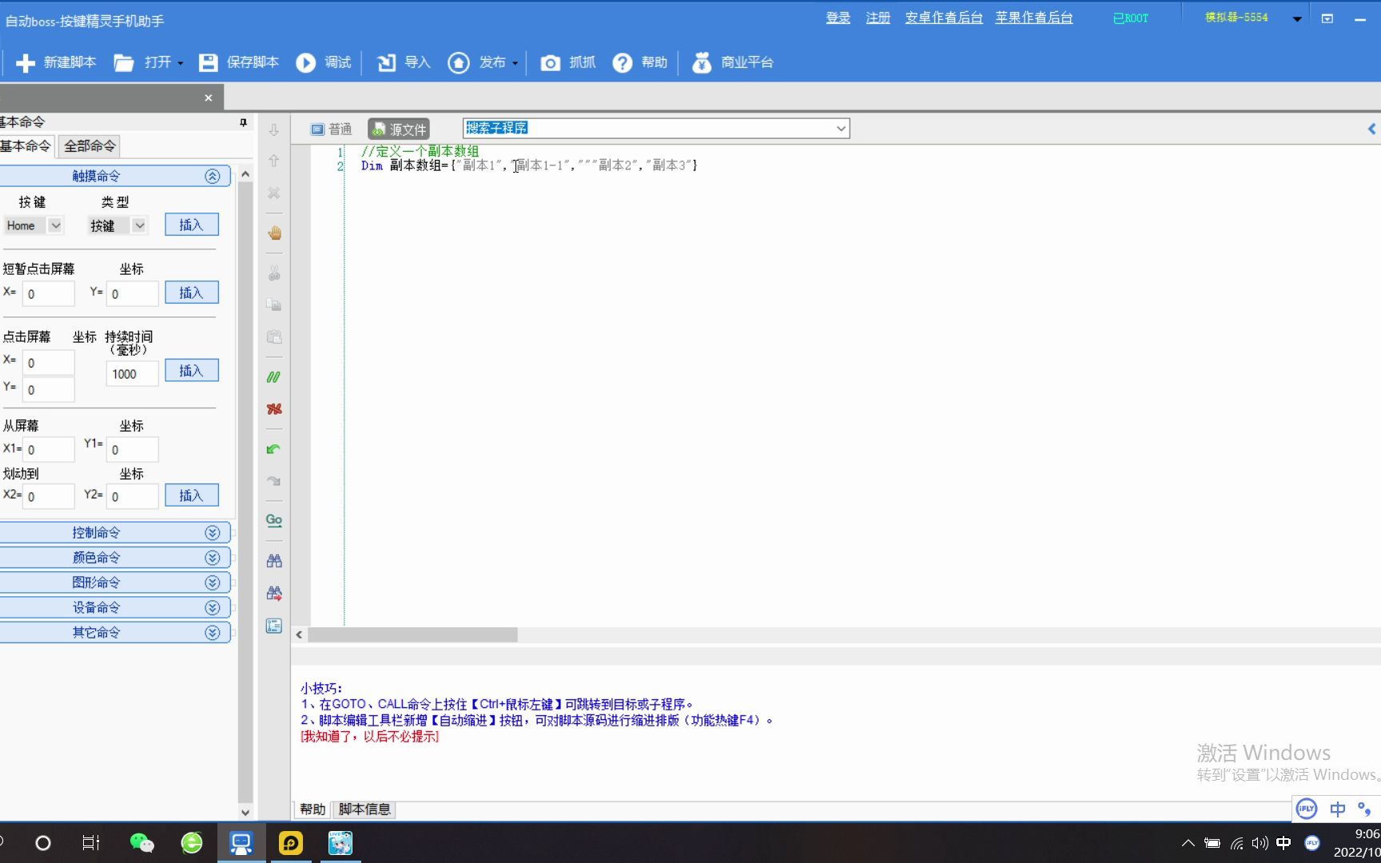
Task: Dismiss tips via red 'don't show again' link
Action: (x=369, y=737)
